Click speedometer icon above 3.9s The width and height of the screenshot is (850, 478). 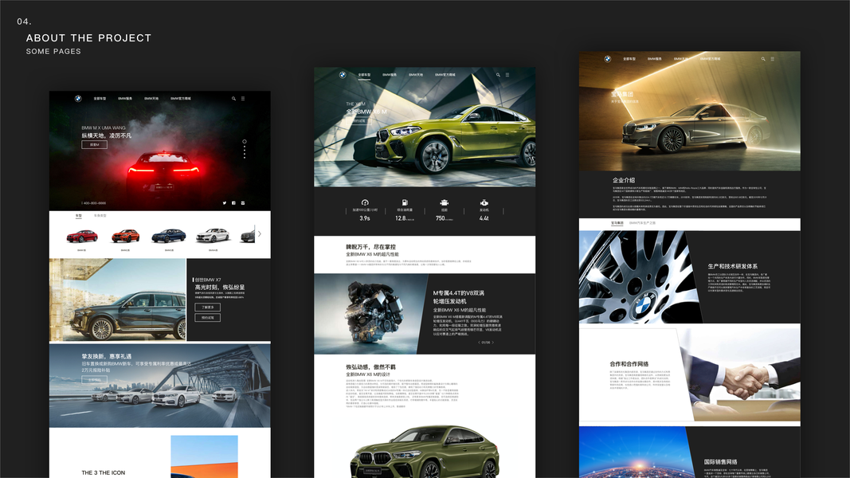(x=365, y=202)
